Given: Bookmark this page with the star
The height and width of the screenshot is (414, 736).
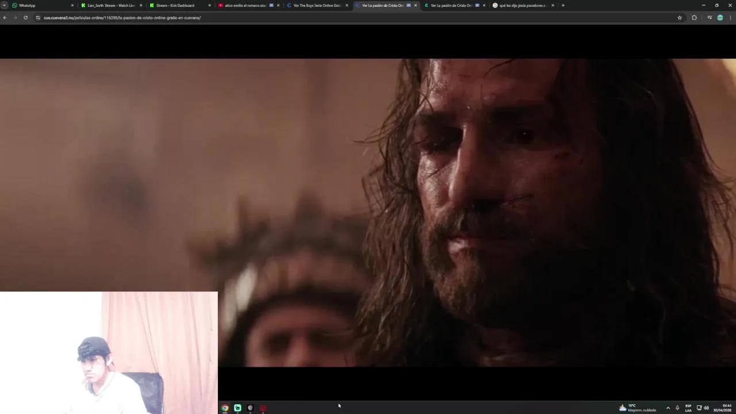Looking at the screenshot, I should tap(680, 18).
